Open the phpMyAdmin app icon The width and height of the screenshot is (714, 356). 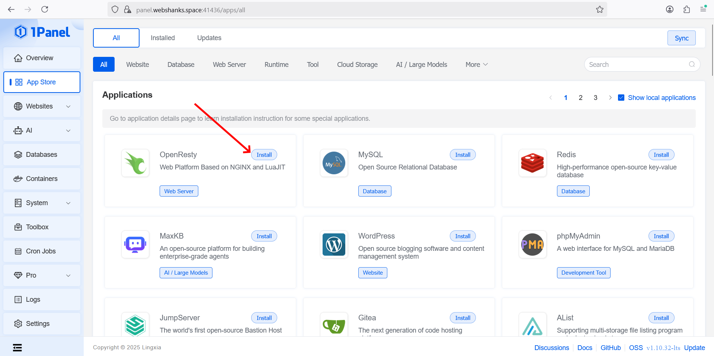(532, 245)
